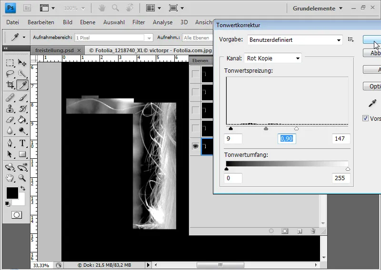Toggle the Vorschau preview checkbox
The height and width of the screenshot is (270, 381).
pyautogui.click(x=365, y=118)
